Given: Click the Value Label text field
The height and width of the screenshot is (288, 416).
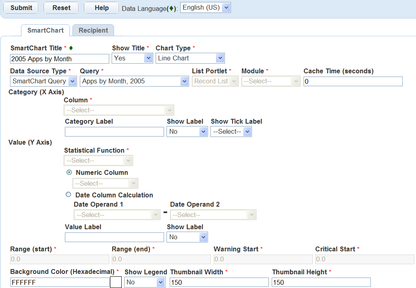Looking at the screenshot, I should point(114,237).
